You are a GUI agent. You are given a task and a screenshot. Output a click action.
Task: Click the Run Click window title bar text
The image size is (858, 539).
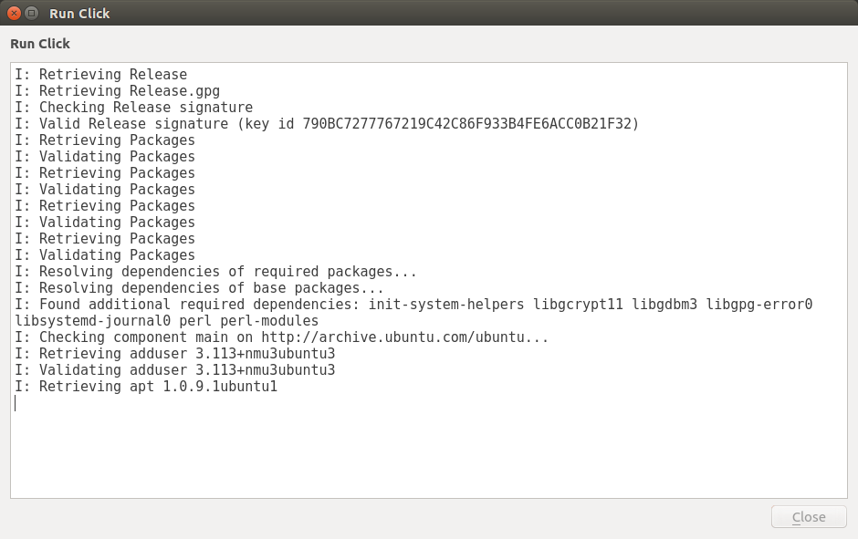click(x=79, y=14)
